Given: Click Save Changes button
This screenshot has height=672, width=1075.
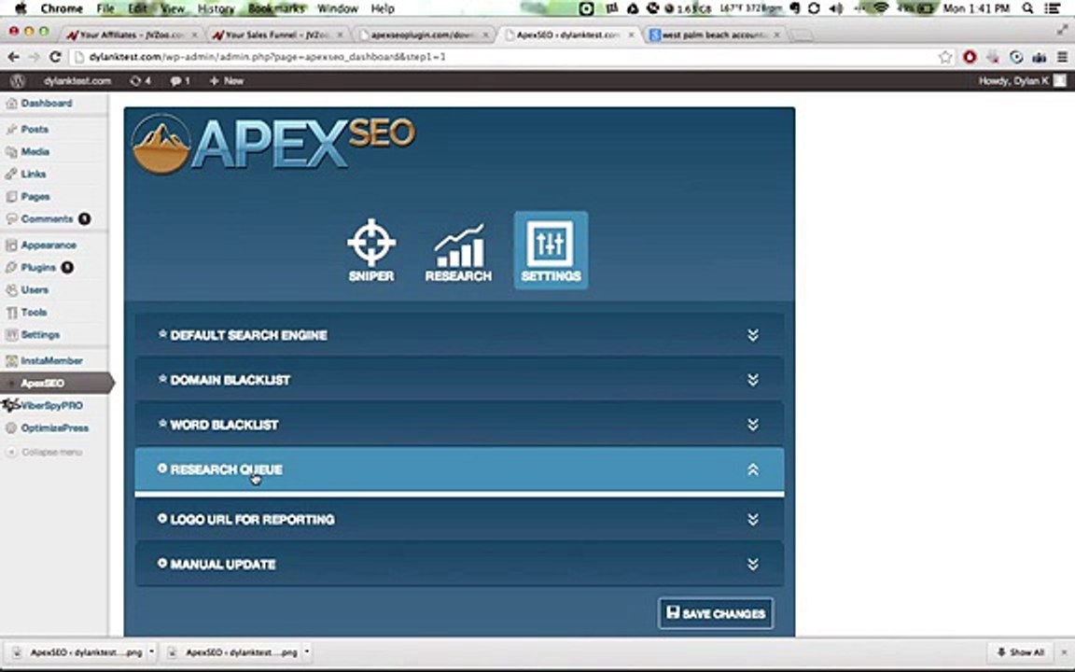Looking at the screenshot, I should pos(716,613).
